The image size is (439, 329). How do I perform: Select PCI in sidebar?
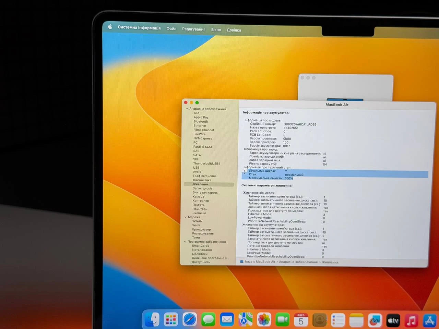point(196,143)
